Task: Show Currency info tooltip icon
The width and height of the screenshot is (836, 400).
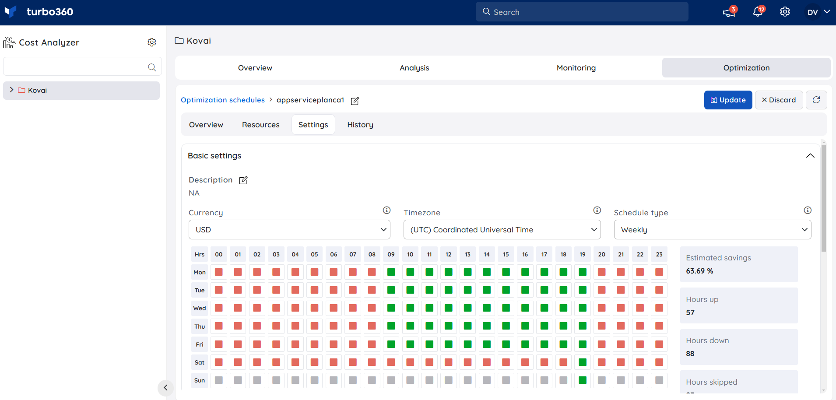Action: [x=386, y=210]
